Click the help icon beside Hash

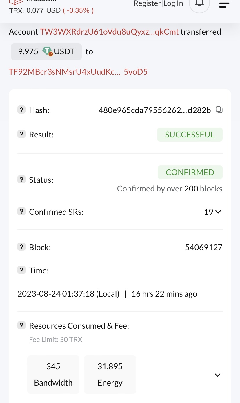click(21, 110)
